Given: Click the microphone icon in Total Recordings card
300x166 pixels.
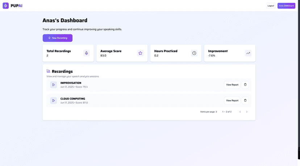Looking at the screenshot, I should point(86,53).
